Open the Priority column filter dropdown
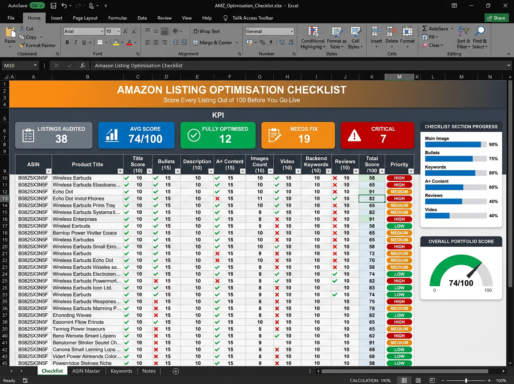Screen dimensions: 514x384 point(411,171)
